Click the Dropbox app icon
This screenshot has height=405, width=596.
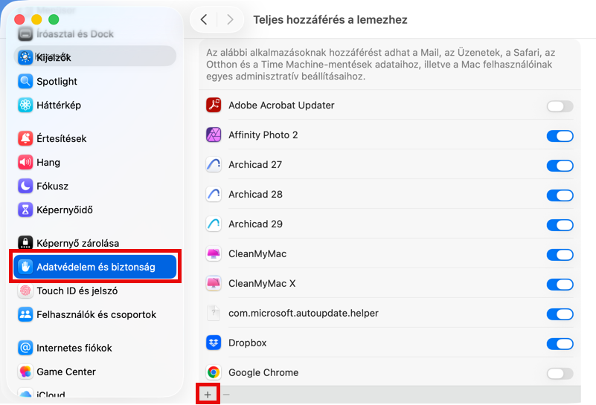(x=214, y=343)
